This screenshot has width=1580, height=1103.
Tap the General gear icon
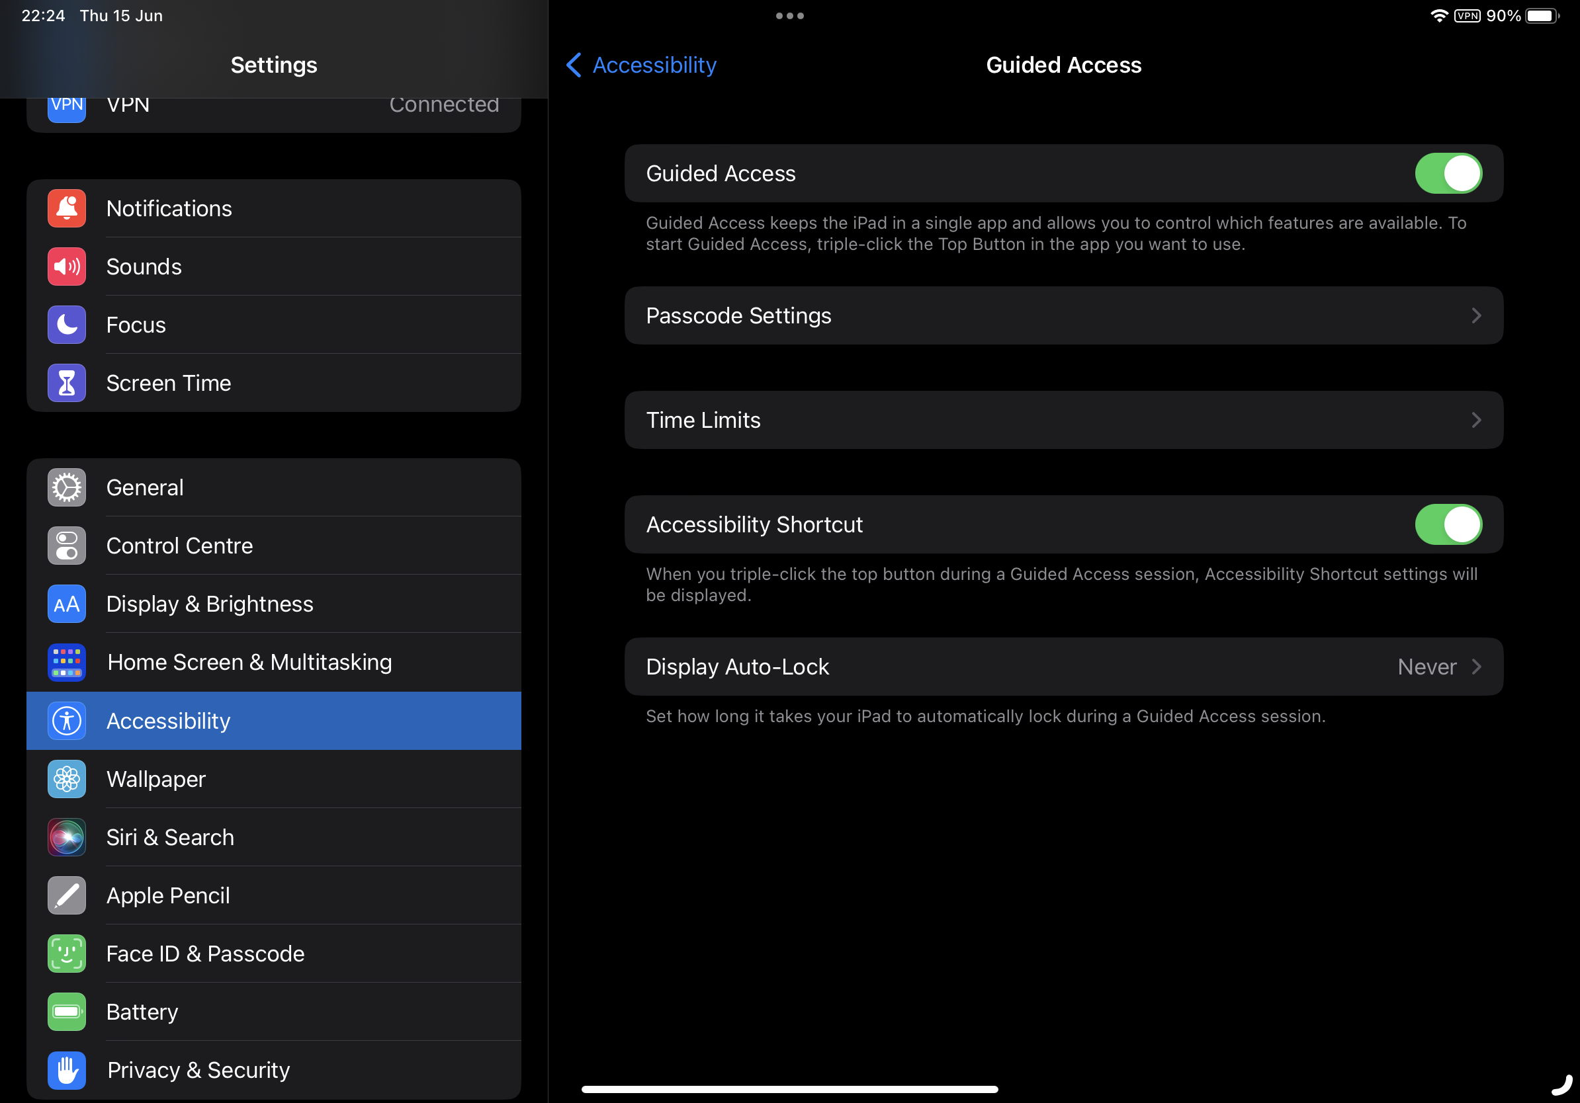[x=67, y=487]
